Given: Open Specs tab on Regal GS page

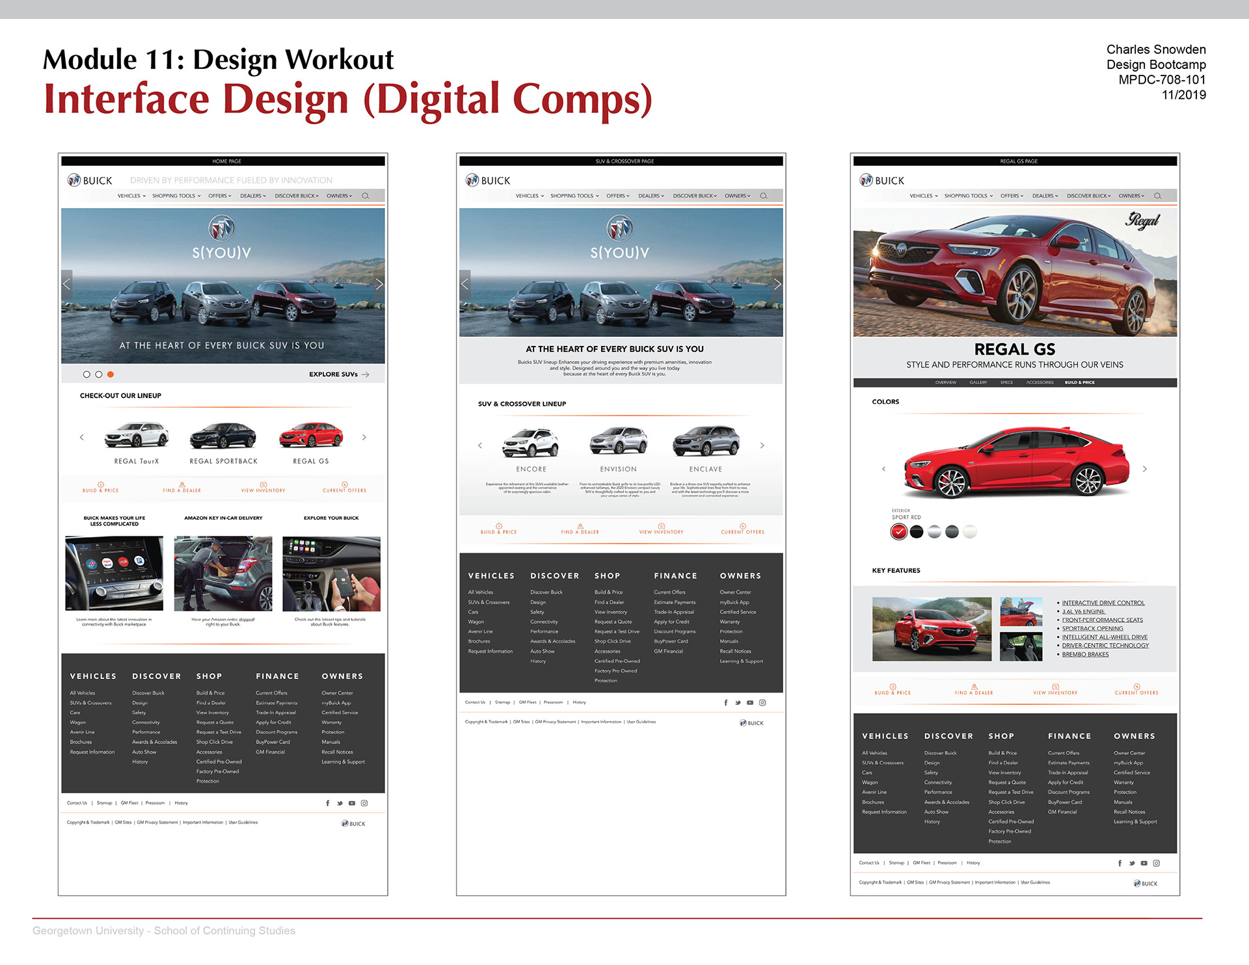Looking at the screenshot, I should [x=1006, y=382].
